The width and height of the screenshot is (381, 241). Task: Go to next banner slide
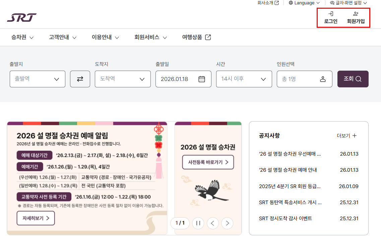(x=227, y=223)
